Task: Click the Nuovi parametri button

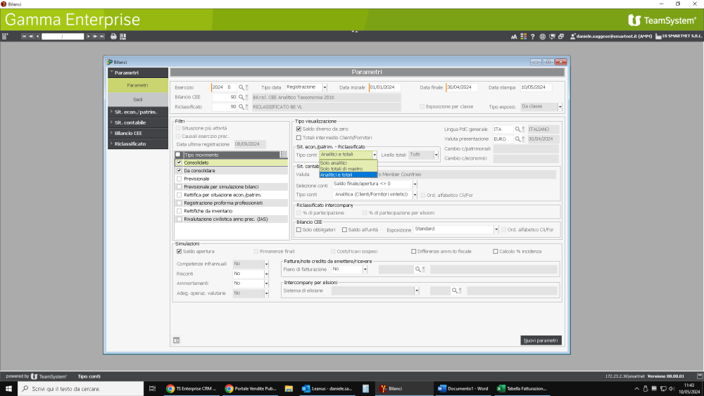Action: pos(541,340)
